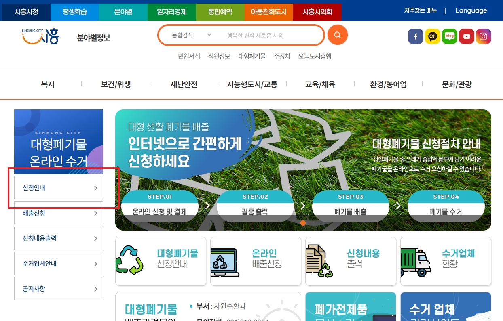Open 복지 main menu

(48, 84)
